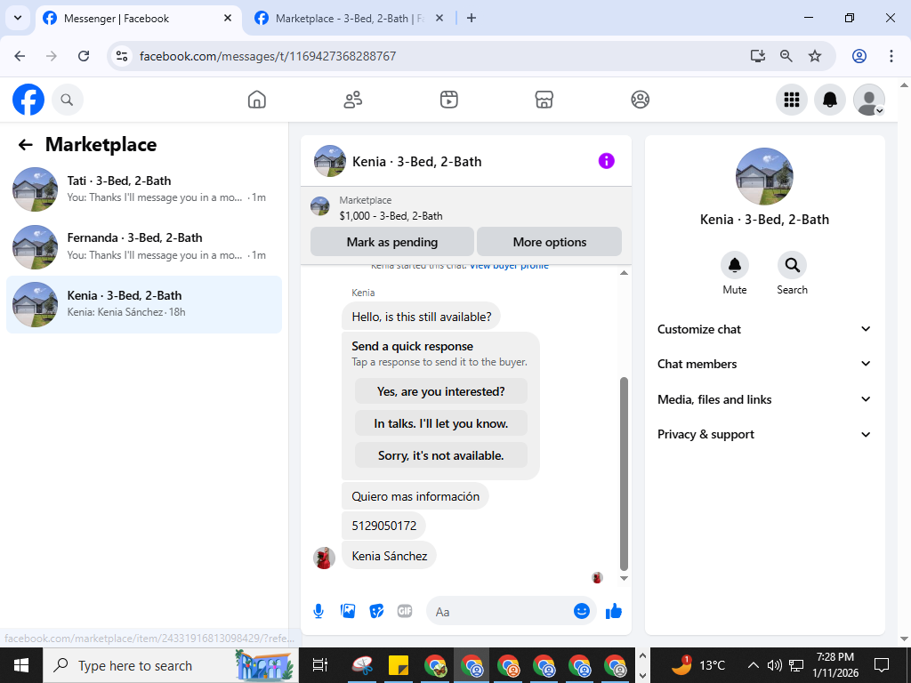Click the "5129050172" message bubble
Viewport: 911px width, 683px height.
384,526
